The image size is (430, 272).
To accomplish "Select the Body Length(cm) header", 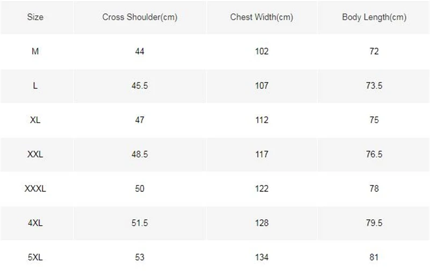I will pyautogui.click(x=374, y=17).
